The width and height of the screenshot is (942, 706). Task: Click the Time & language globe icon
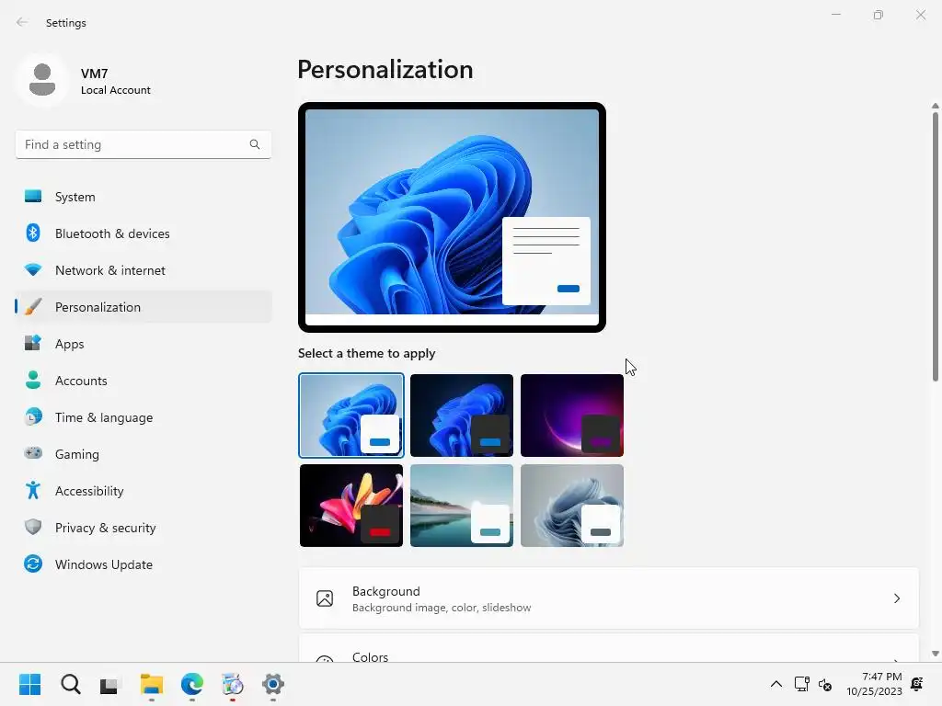(x=33, y=416)
